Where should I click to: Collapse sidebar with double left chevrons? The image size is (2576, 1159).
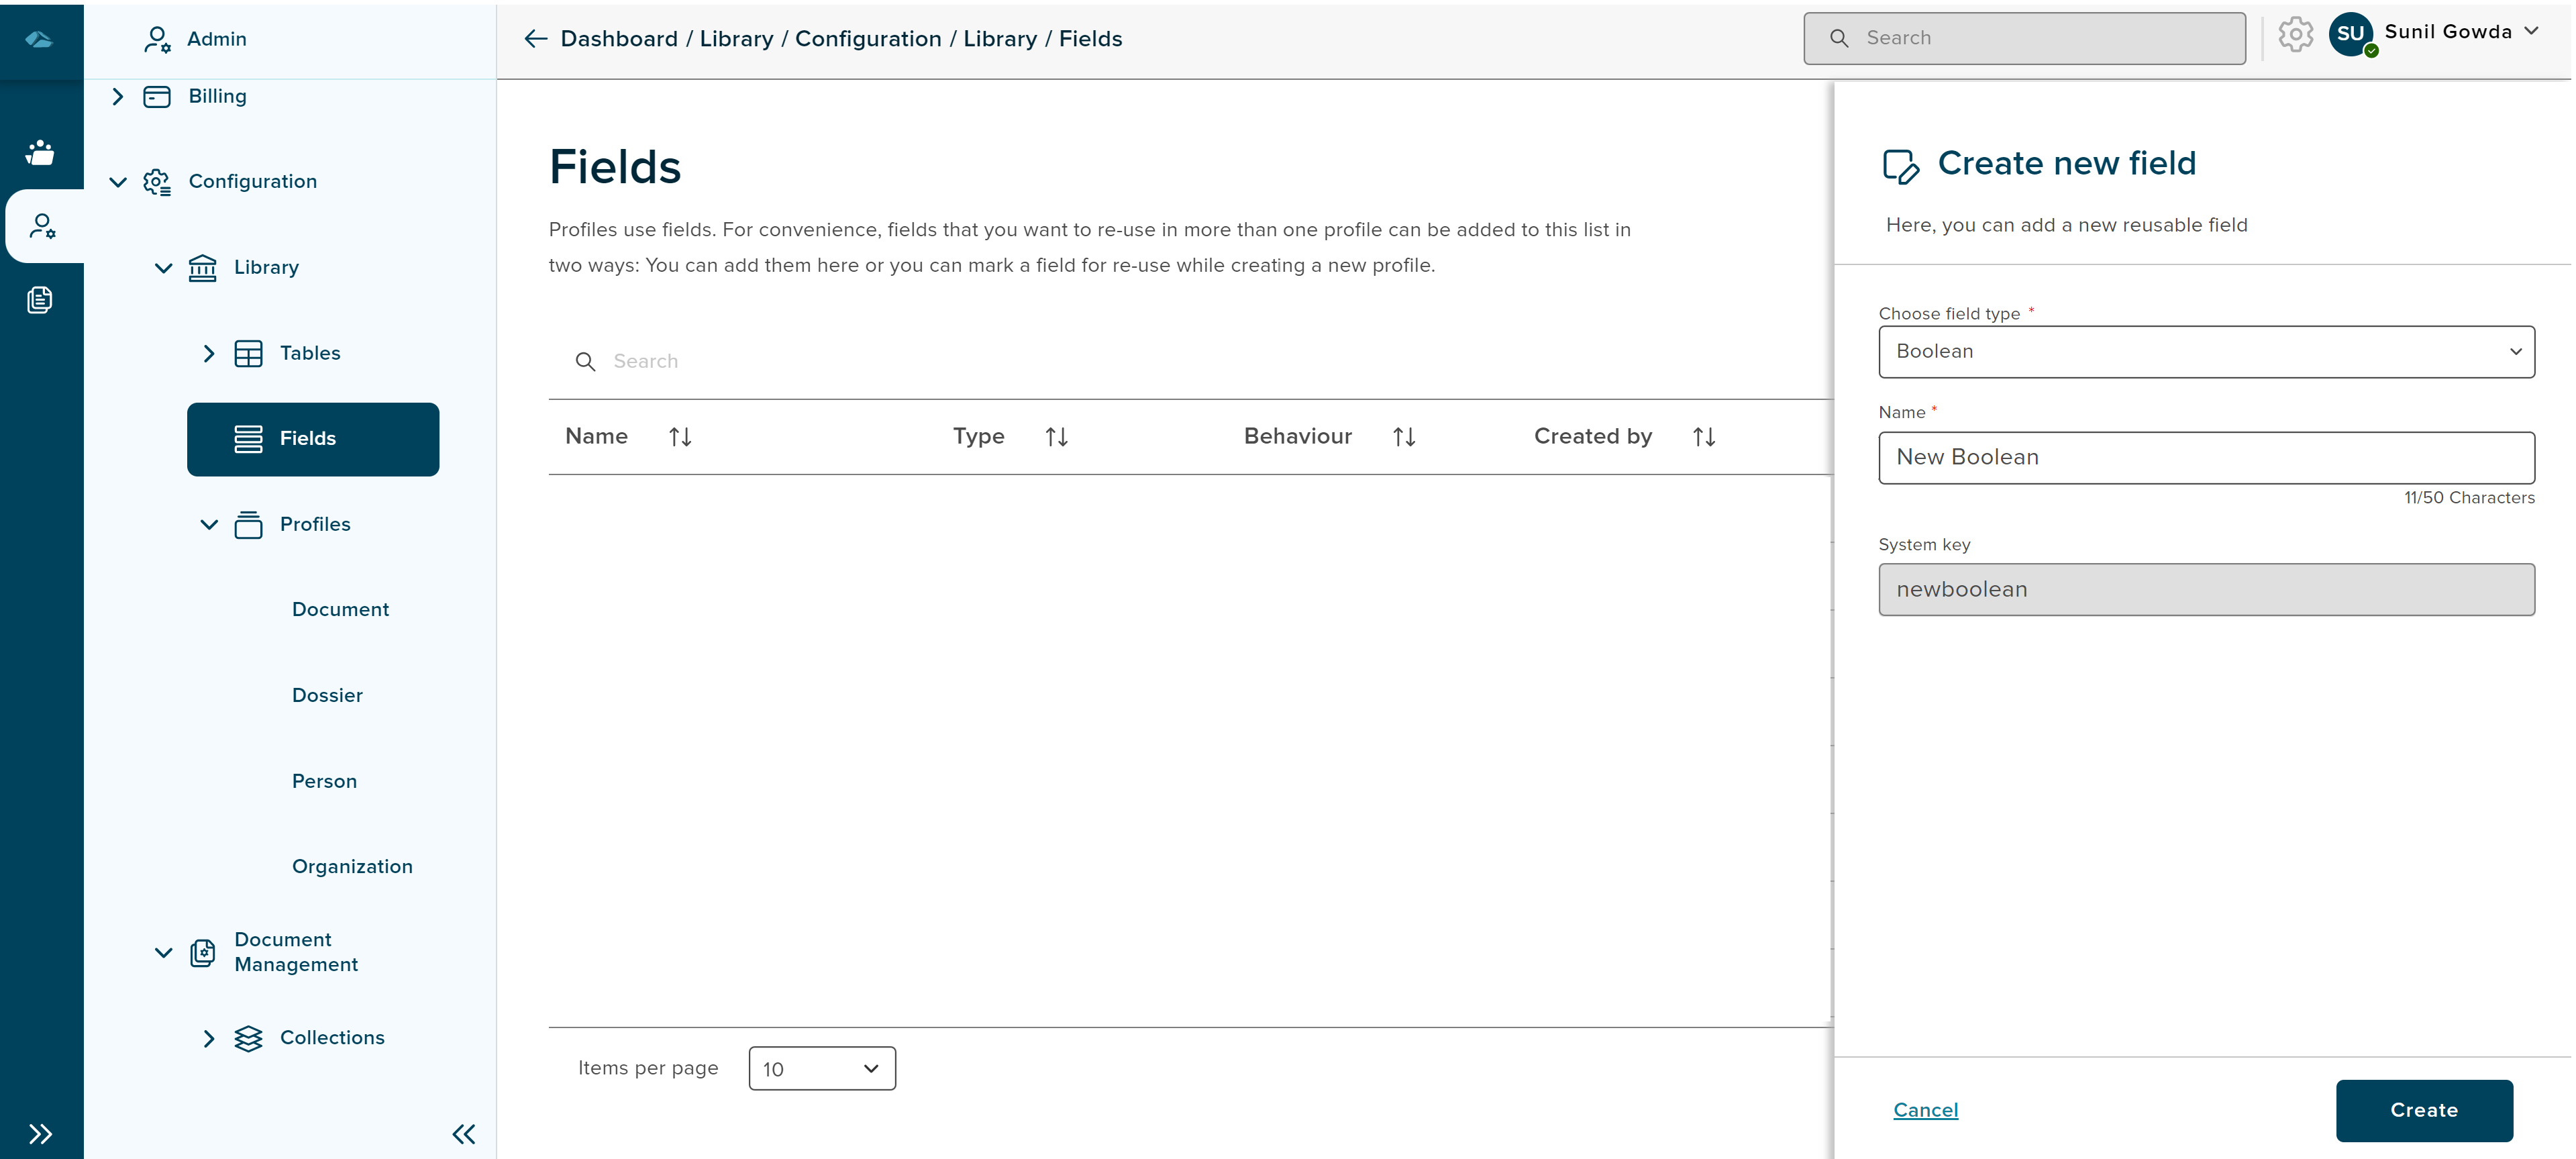pyautogui.click(x=463, y=1133)
